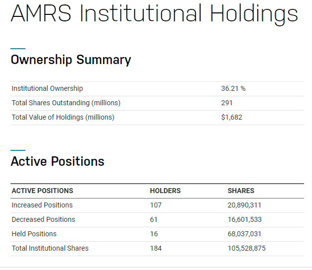This screenshot has width=312, height=270.
Task: Click the Active Positions section heading
Action: point(57,161)
